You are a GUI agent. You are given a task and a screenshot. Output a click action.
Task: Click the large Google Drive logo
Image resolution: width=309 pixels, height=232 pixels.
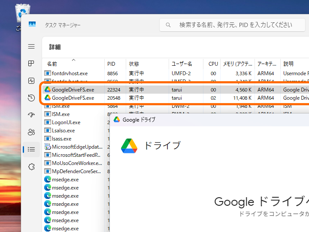(x=129, y=146)
